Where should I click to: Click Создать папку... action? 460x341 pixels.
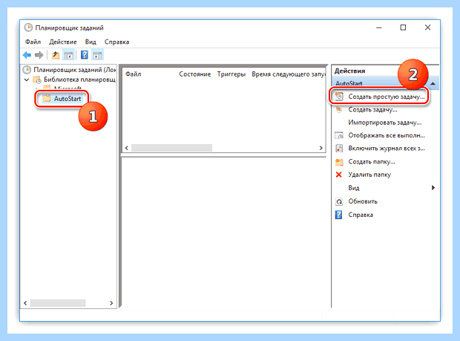[x=372, y=161]
